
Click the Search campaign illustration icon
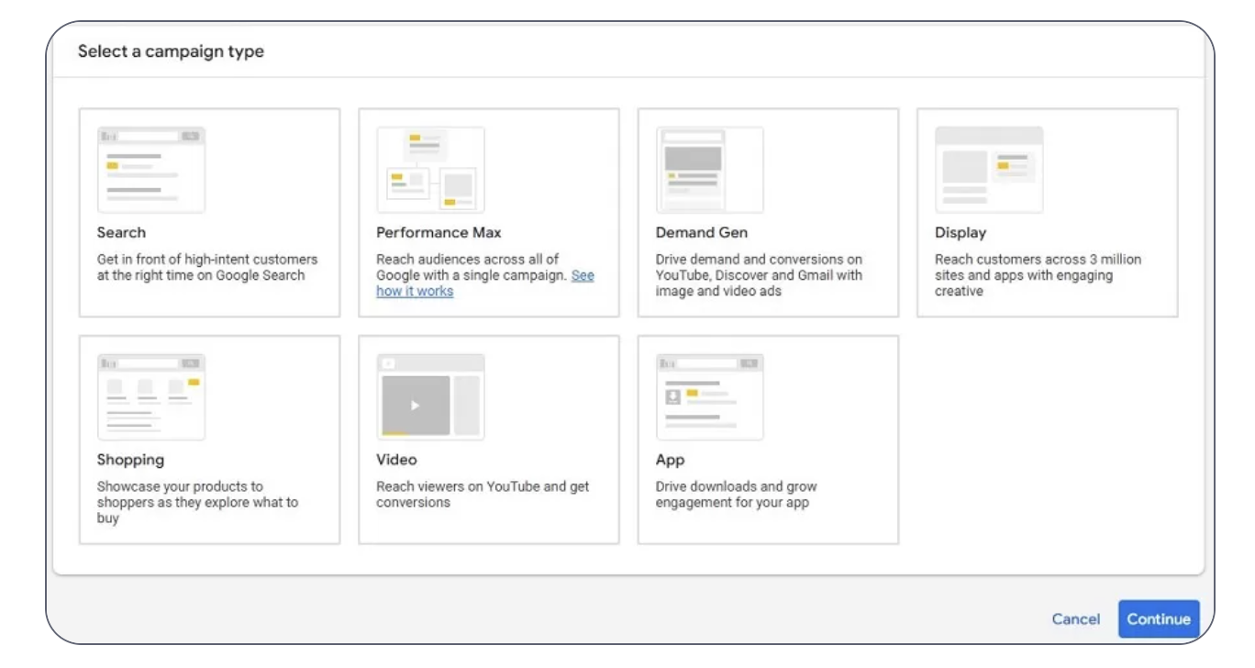151,170
